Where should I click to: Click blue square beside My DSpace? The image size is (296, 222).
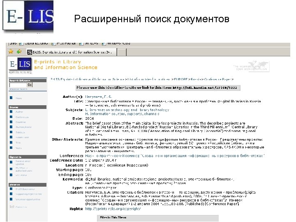11,169
